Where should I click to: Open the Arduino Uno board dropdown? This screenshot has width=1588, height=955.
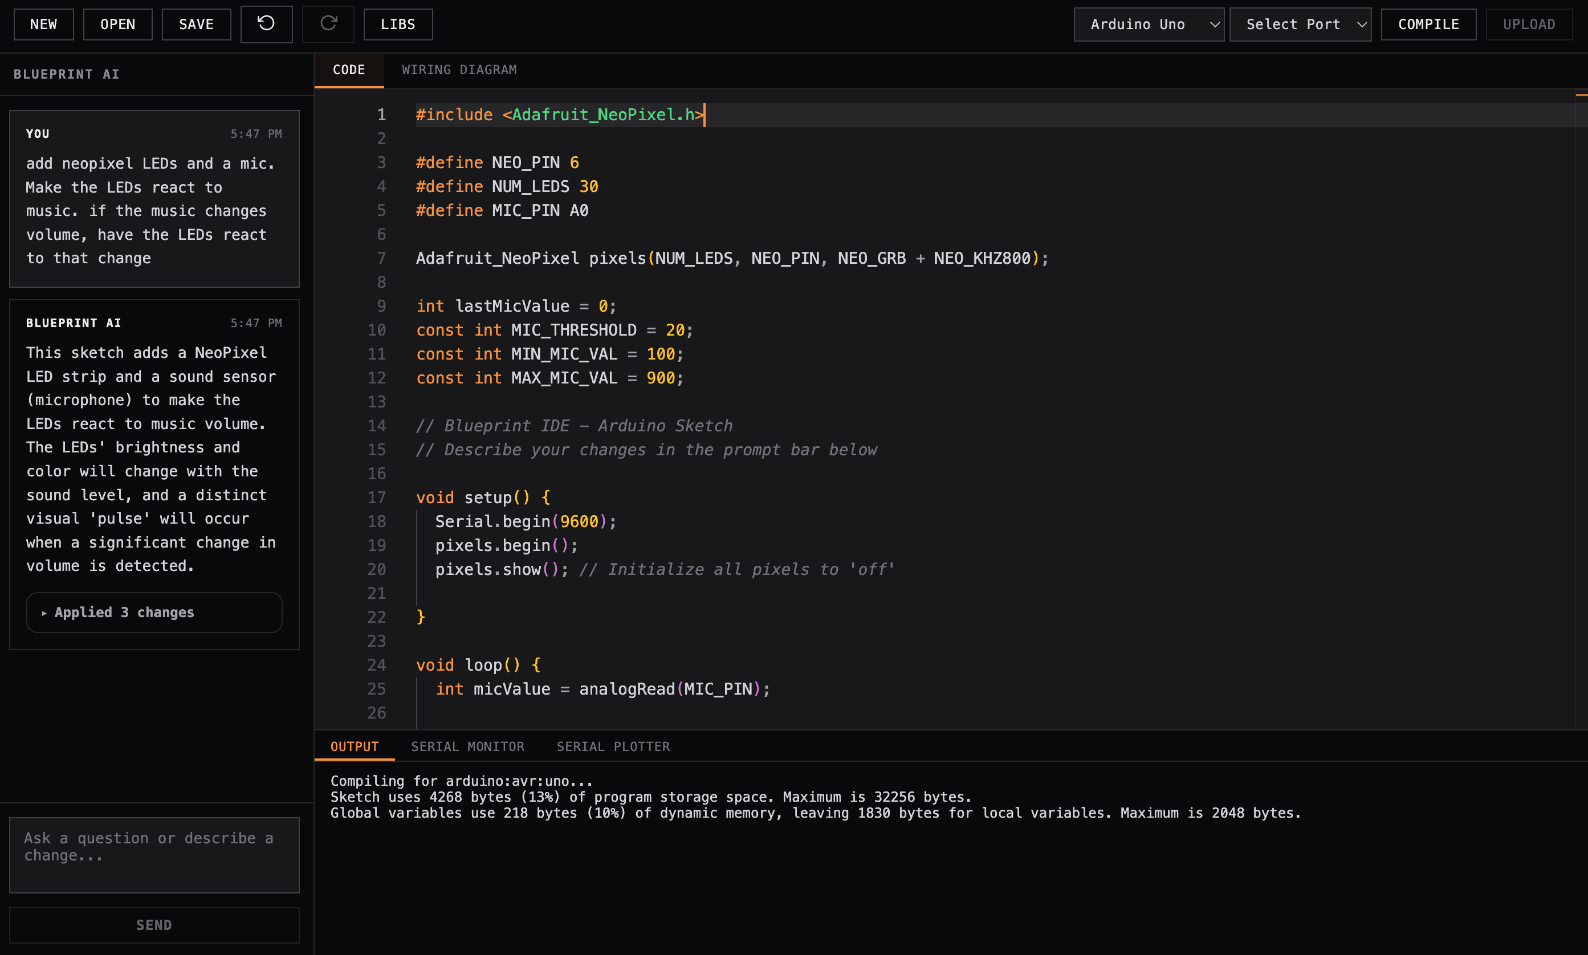click(1149, 25)
